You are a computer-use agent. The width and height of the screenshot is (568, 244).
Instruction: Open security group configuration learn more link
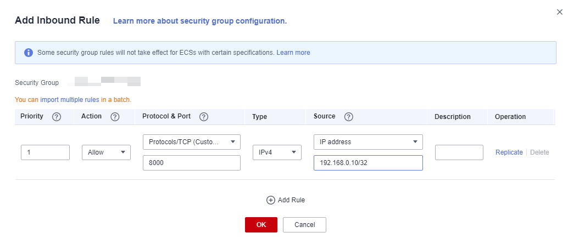click(200, 21)
